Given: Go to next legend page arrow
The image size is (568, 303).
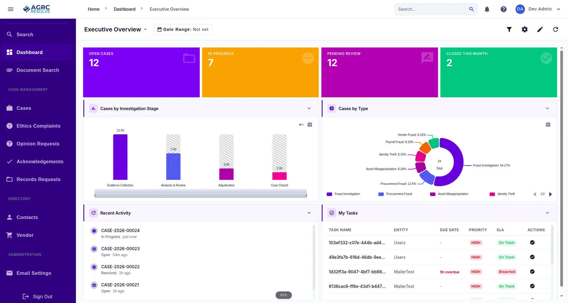Looking at the screenshot, I should [x=551, y=194].
